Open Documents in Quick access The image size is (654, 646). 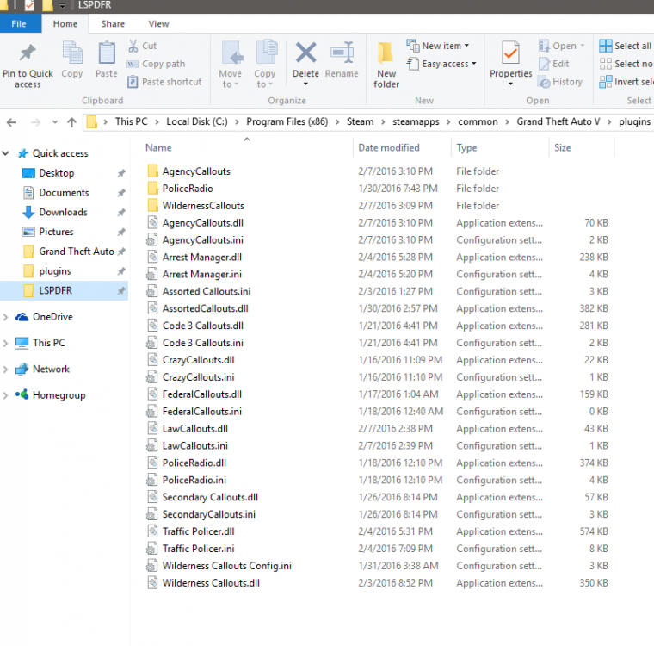[x=64, y=192]
